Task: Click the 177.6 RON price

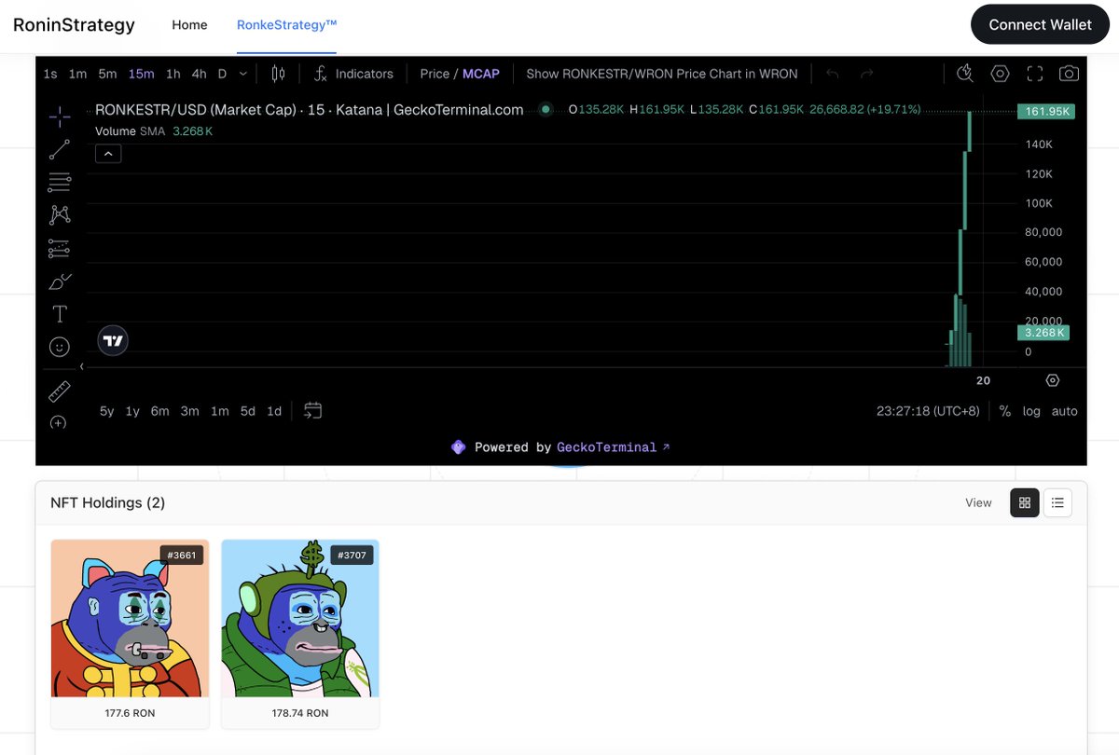Action: point(130,713)
